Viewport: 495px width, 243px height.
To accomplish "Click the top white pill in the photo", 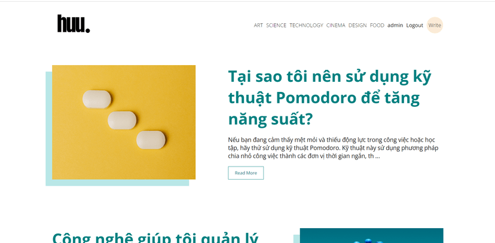I will [97, 99].
